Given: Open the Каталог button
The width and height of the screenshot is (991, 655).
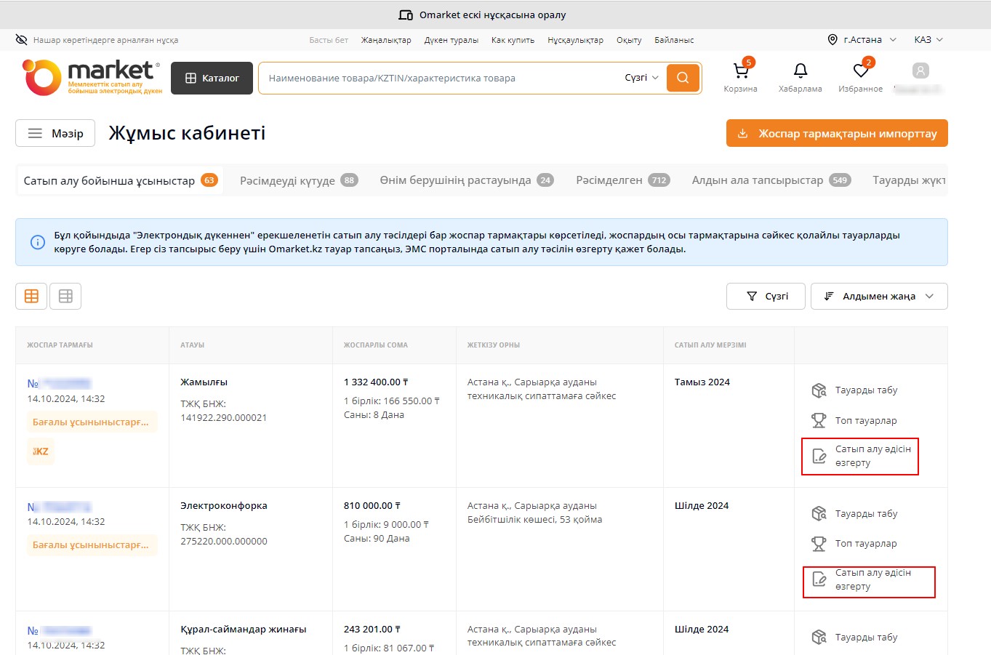Looking at the screenshot, I should tap(212, 78).
